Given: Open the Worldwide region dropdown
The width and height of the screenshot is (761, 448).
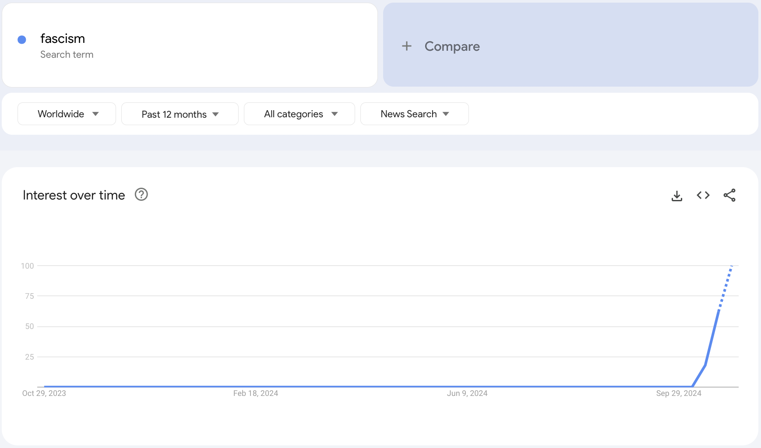Looking at the screenshot, I should pyautogui.click(x=67, y=114).
